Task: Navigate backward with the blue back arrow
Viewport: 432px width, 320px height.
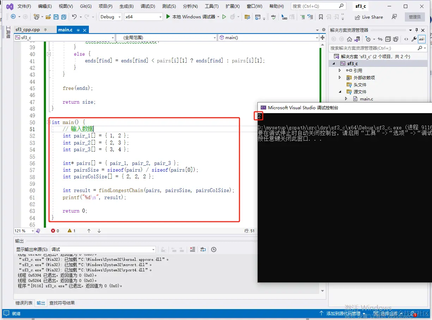Action: pos(13,17)
